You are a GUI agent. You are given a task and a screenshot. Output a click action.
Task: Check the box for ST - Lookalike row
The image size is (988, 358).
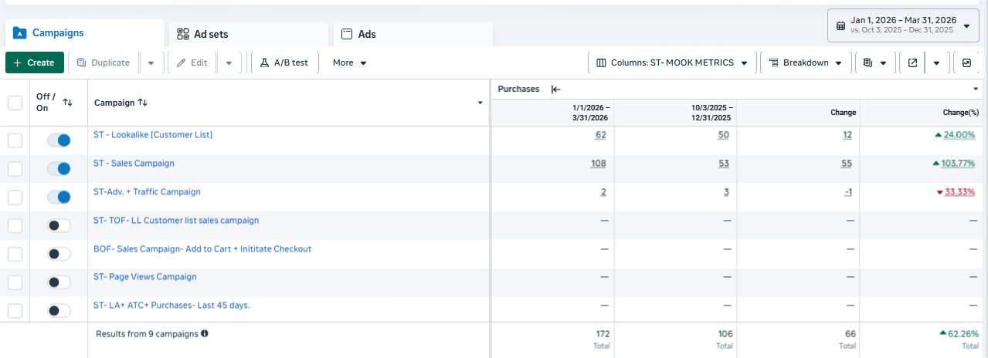[x=15, y=140]
